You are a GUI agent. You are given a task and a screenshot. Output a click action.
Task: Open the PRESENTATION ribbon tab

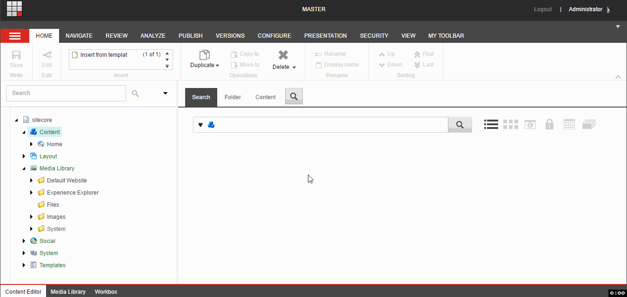(326, 36)
